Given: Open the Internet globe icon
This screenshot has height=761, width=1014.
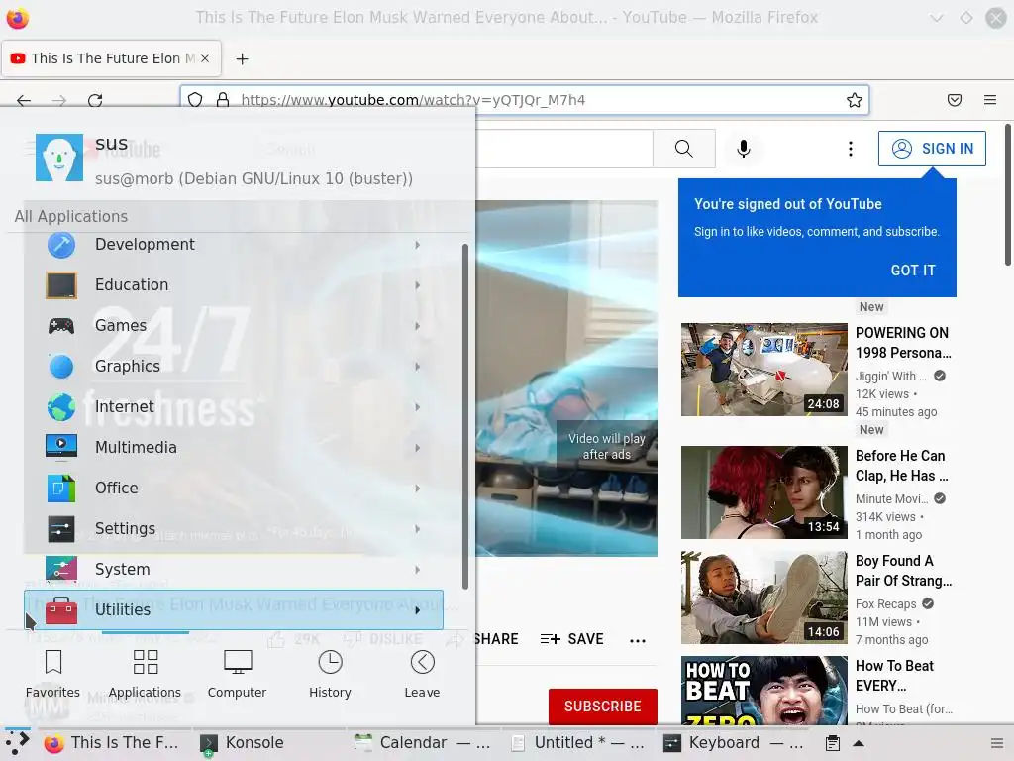Looking at the screenshot, I should [x=61, y=407].
